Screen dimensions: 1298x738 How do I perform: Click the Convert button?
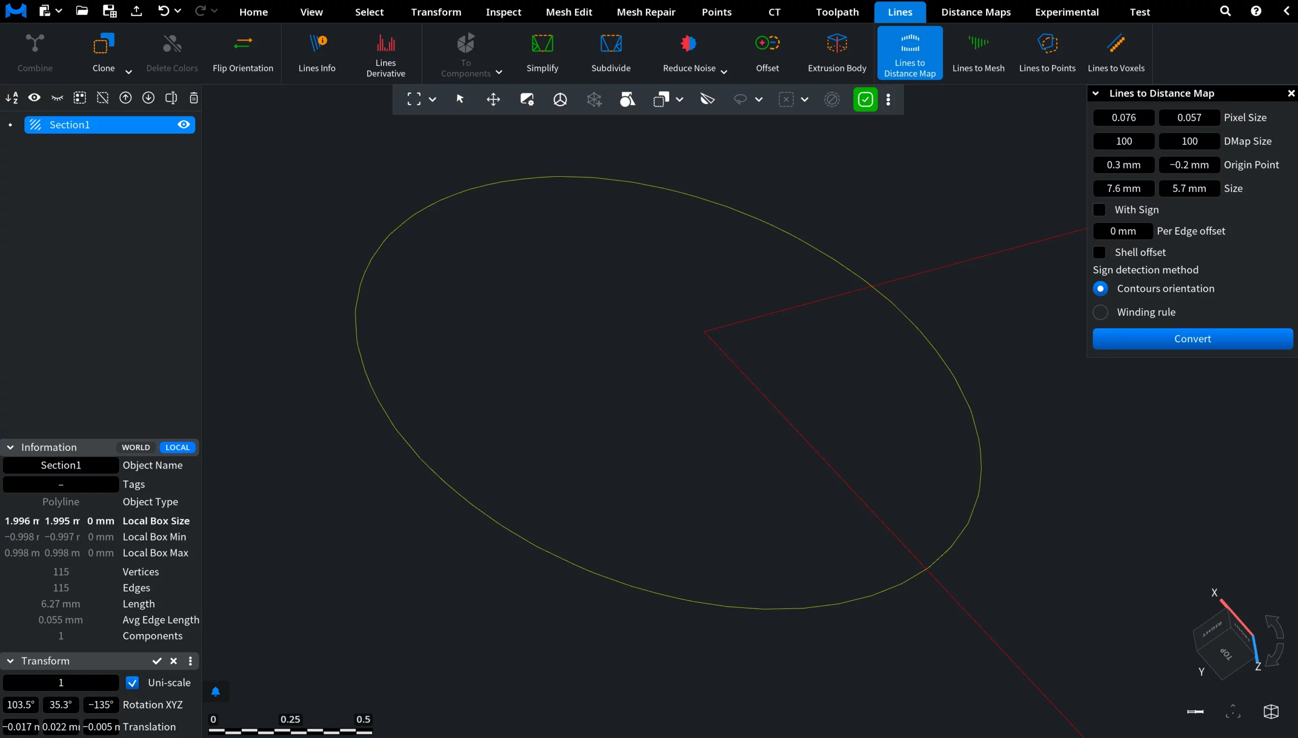pos(1192,339)
